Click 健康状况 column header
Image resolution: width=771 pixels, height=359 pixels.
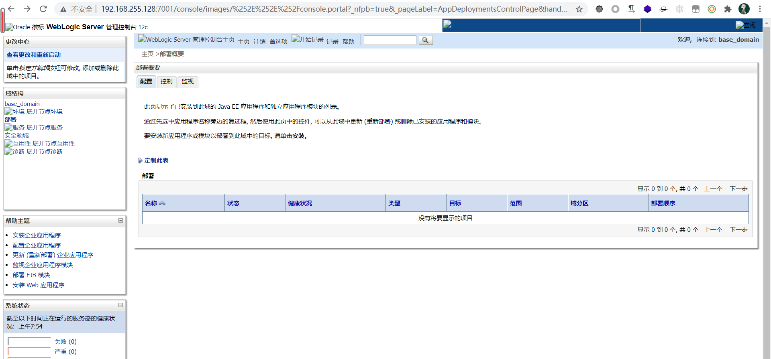coord(300,203)
